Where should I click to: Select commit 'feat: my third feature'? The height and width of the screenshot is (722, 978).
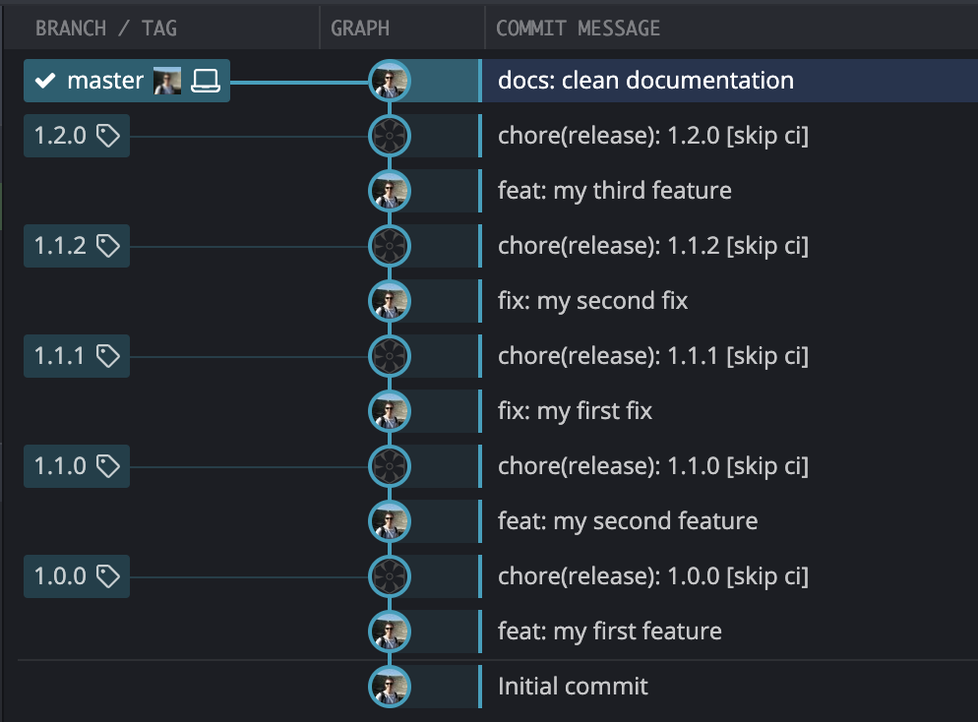pos(614,191)
